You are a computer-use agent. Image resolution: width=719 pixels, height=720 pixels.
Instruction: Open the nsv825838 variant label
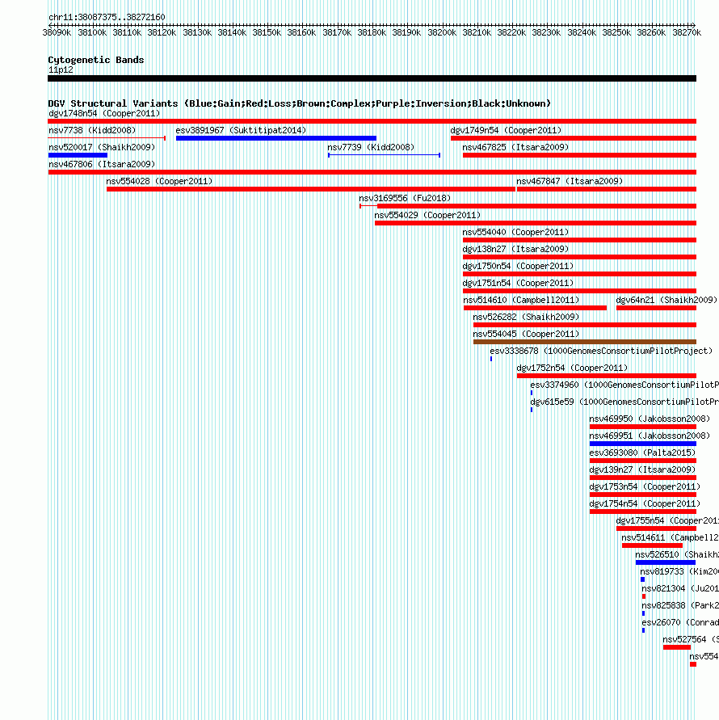(680, 606)
